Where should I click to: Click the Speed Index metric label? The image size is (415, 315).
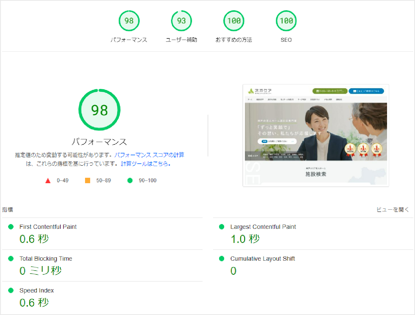coord(37,290)
